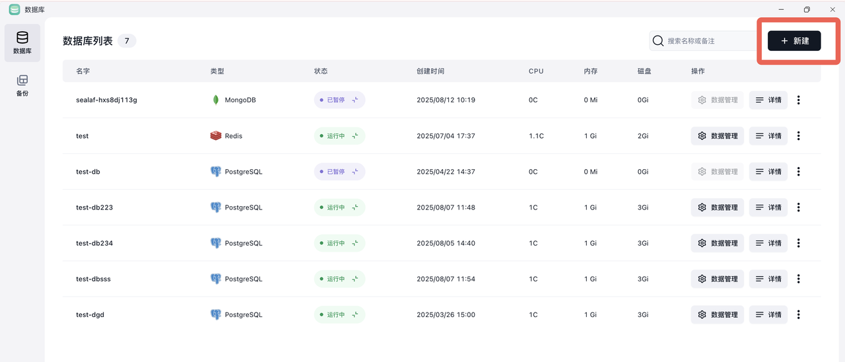This screenshot has width=845, height=362.
Task: Click the 数据库列表 heading
Action: pyautogui.click(x=88, y=41)
